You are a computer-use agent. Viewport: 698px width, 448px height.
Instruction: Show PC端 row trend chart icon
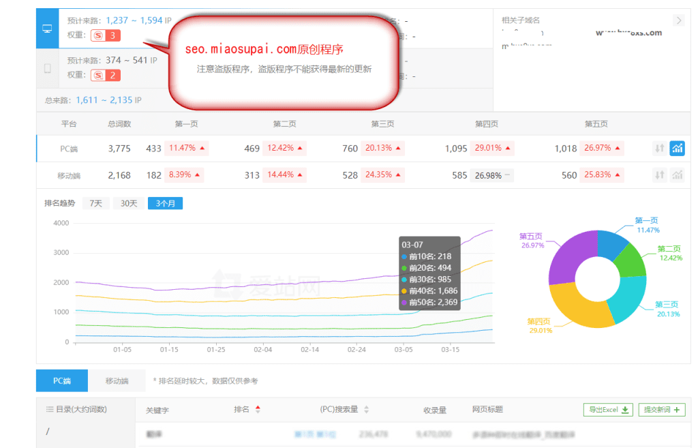click(x=677, y=148)
